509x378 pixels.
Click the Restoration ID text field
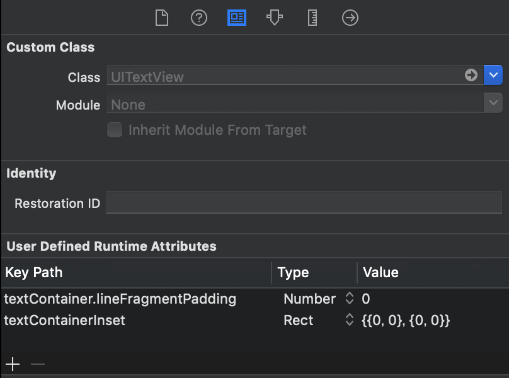pos(304,203)
